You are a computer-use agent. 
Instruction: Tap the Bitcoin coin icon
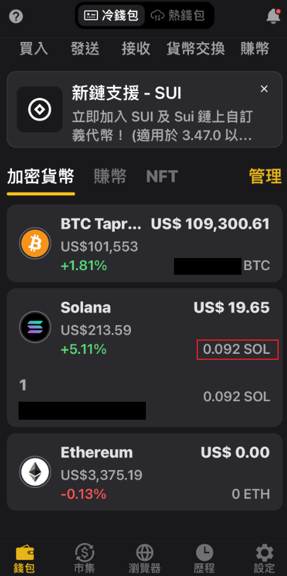click(35, 243)
